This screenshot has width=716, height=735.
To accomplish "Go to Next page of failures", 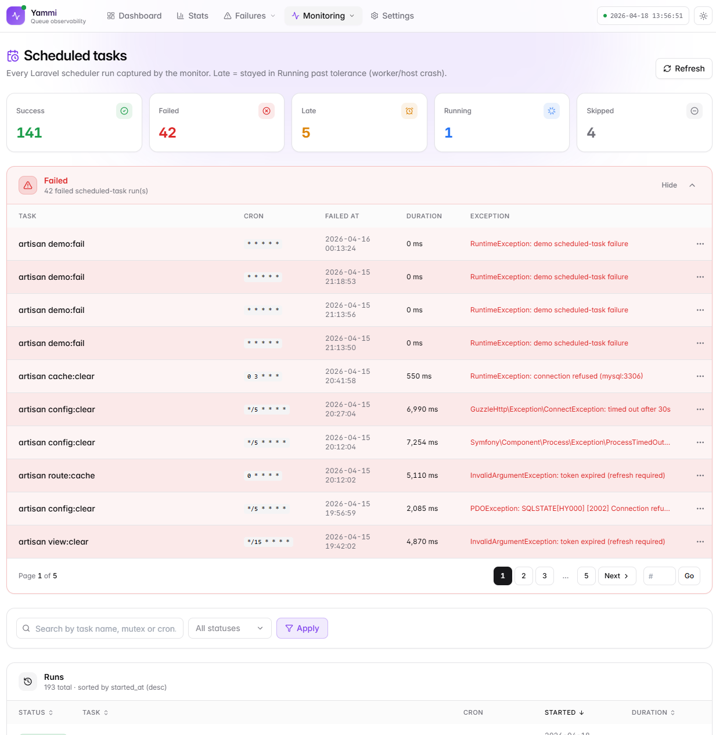I will point(617,576).
